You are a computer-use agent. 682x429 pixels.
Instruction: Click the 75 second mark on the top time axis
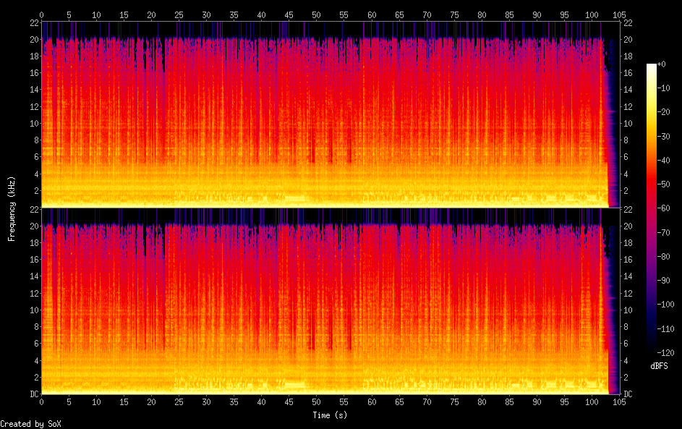coord(454,14)
